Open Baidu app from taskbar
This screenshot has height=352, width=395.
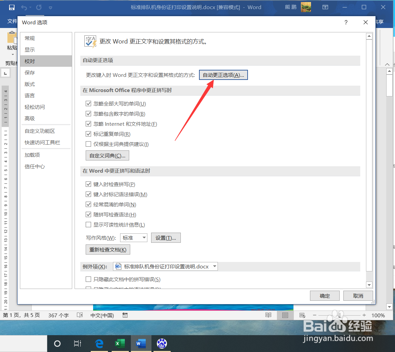pyautogui.click(x=162, y=344)
